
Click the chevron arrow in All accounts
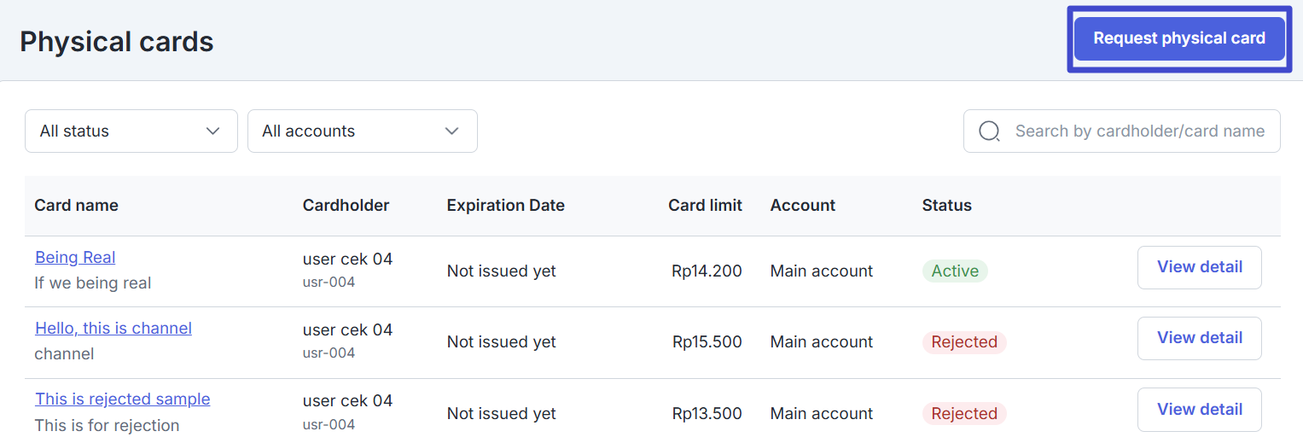pos(452,131)
